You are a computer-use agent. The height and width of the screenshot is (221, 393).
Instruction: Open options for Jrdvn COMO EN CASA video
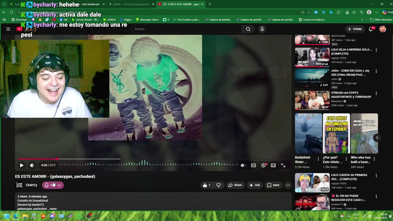tap(376, 71)
